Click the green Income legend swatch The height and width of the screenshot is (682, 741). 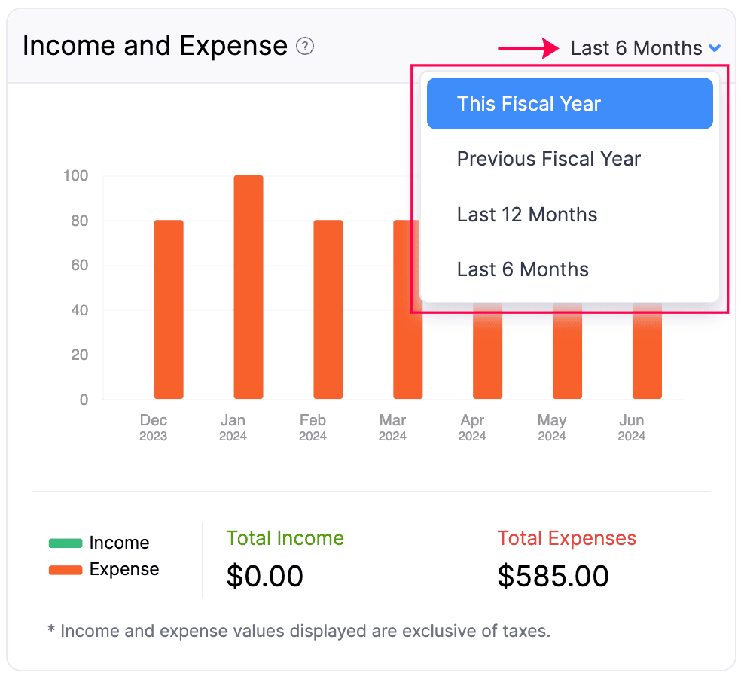point(66,542)
